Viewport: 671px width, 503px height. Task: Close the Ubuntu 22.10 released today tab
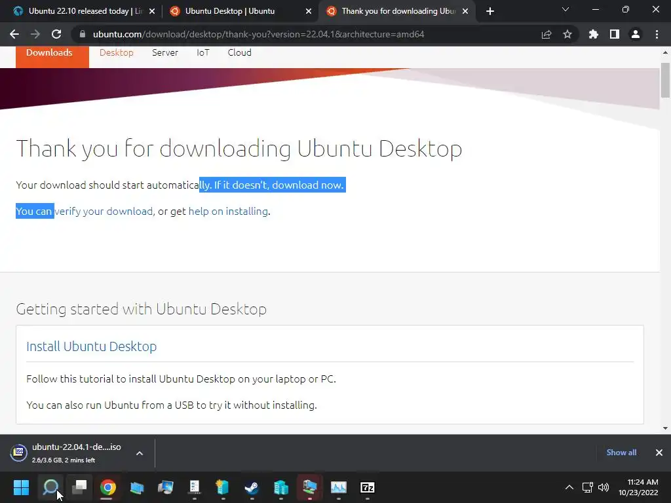click(x=152, y=11)
